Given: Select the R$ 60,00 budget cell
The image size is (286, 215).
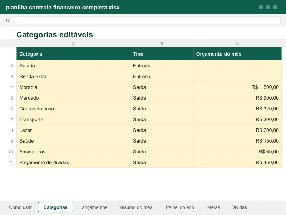Looking at the screenshot, I should point(237,152).
